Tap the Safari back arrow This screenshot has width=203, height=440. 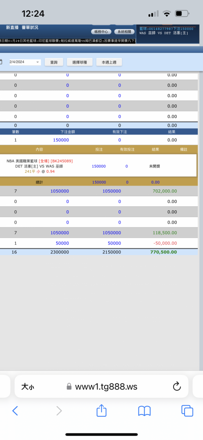tap(15, 411)
